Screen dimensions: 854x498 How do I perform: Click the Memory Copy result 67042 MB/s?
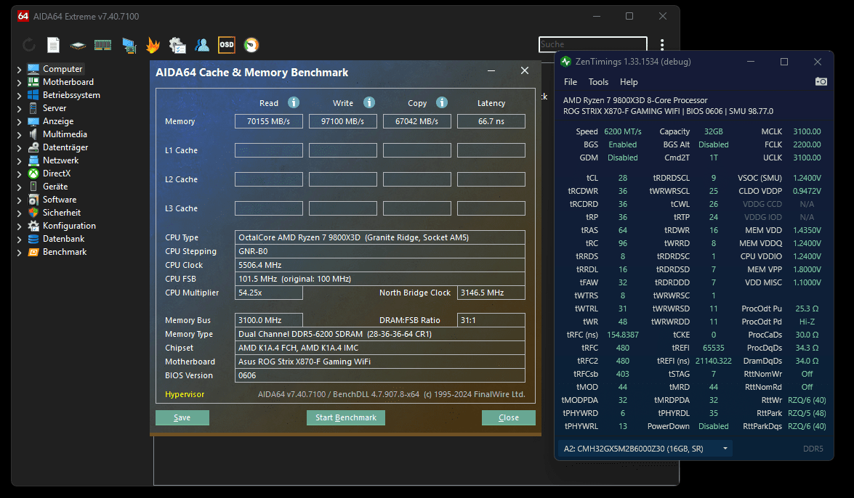(x=416, y=121)
